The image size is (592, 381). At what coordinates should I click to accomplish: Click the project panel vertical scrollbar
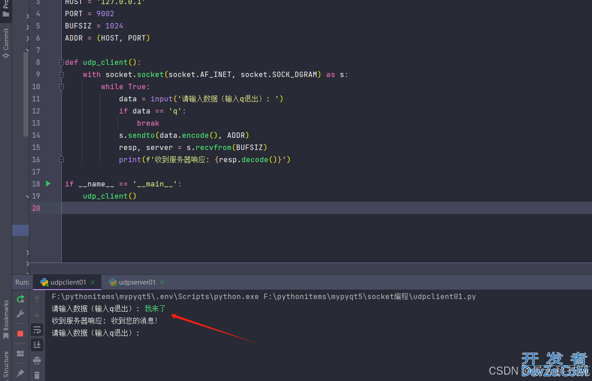tap(26, 94)
